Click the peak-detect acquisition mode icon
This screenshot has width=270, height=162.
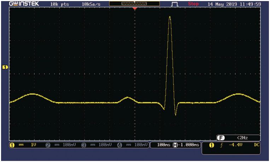174,4
